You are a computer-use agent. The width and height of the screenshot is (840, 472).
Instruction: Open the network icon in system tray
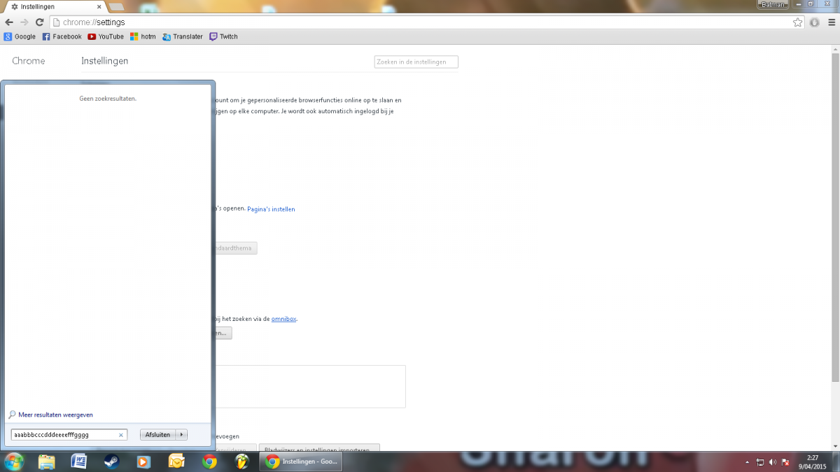pyautogui.click(x=760, y=462)
